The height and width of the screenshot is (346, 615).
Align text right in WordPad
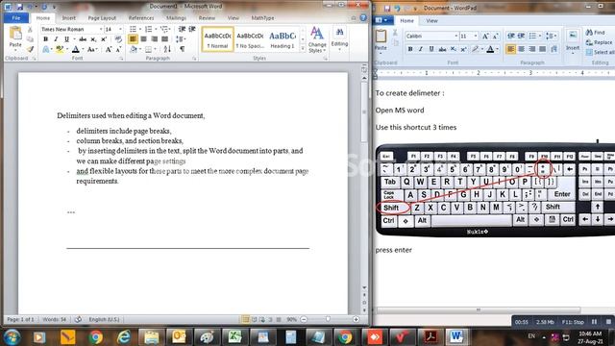tap(531, 49)
